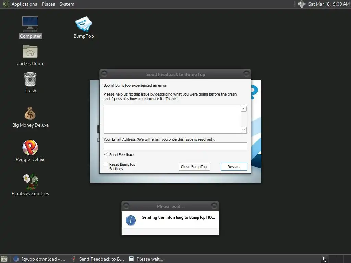This screenshot has width=351, height=263.
Task: Click the BumpTop splash window behind the dialog
Action: (175, 178)
